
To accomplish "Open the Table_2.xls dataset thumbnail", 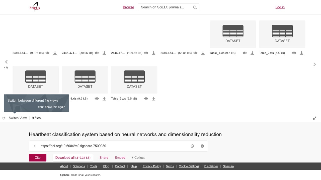I will (x=282, y=34).
